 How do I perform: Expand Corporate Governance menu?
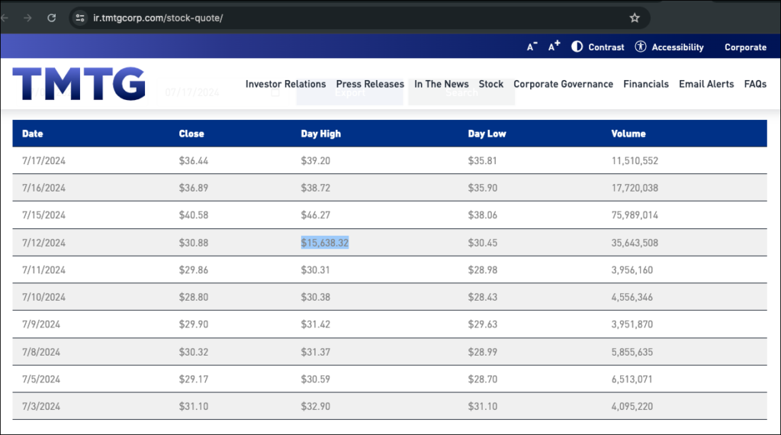(x=563, y=84)
